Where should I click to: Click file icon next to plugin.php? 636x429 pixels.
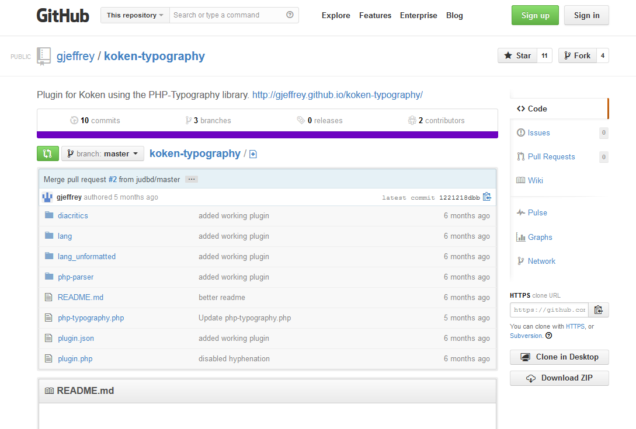pyautogui.click(x=48, y=358)
